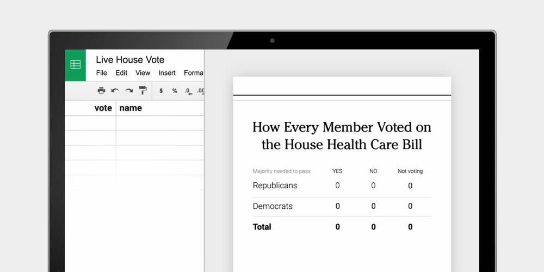Select the vote column header cell
544x272 pixels.
(90, 108)
